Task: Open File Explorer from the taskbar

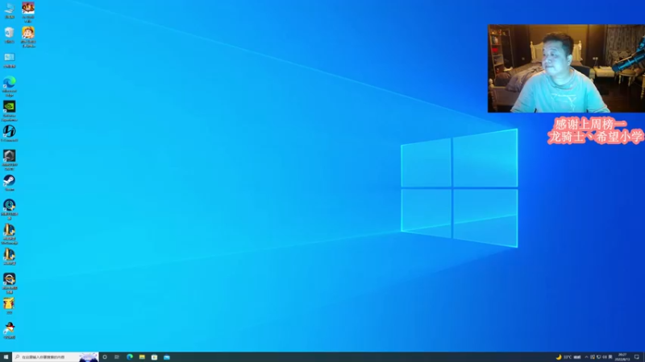Action: click(142, 357)
